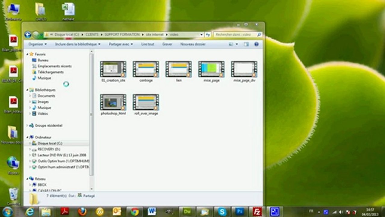Screen dimensions: 385x217
Task: Select the mise_page_div video file
Action: click(244, 72)
